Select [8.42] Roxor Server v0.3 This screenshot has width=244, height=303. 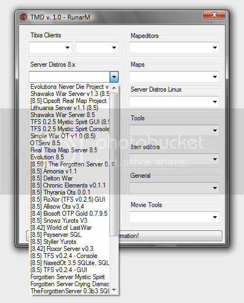point(69,249)
